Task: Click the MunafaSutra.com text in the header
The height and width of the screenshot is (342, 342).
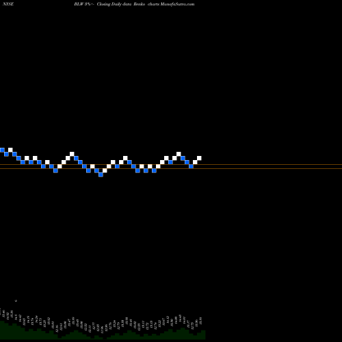Action: point(178,4)
